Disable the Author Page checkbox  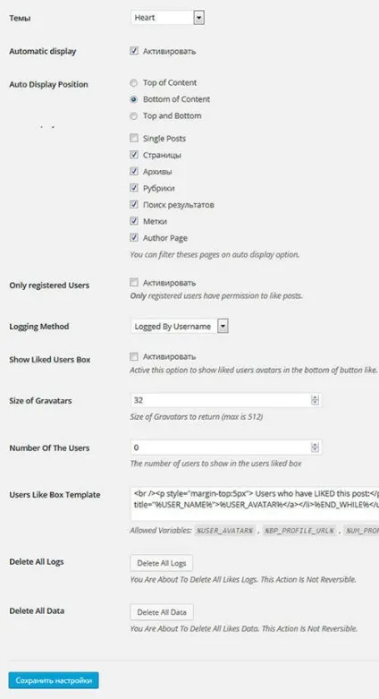point(133,237)
